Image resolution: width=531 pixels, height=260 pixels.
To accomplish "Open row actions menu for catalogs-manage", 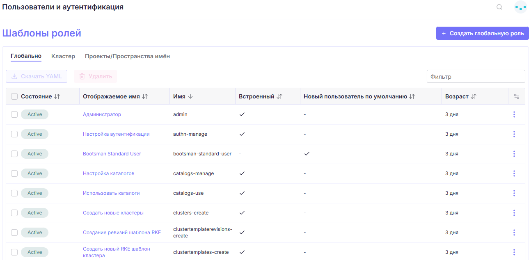I will 514,173.
